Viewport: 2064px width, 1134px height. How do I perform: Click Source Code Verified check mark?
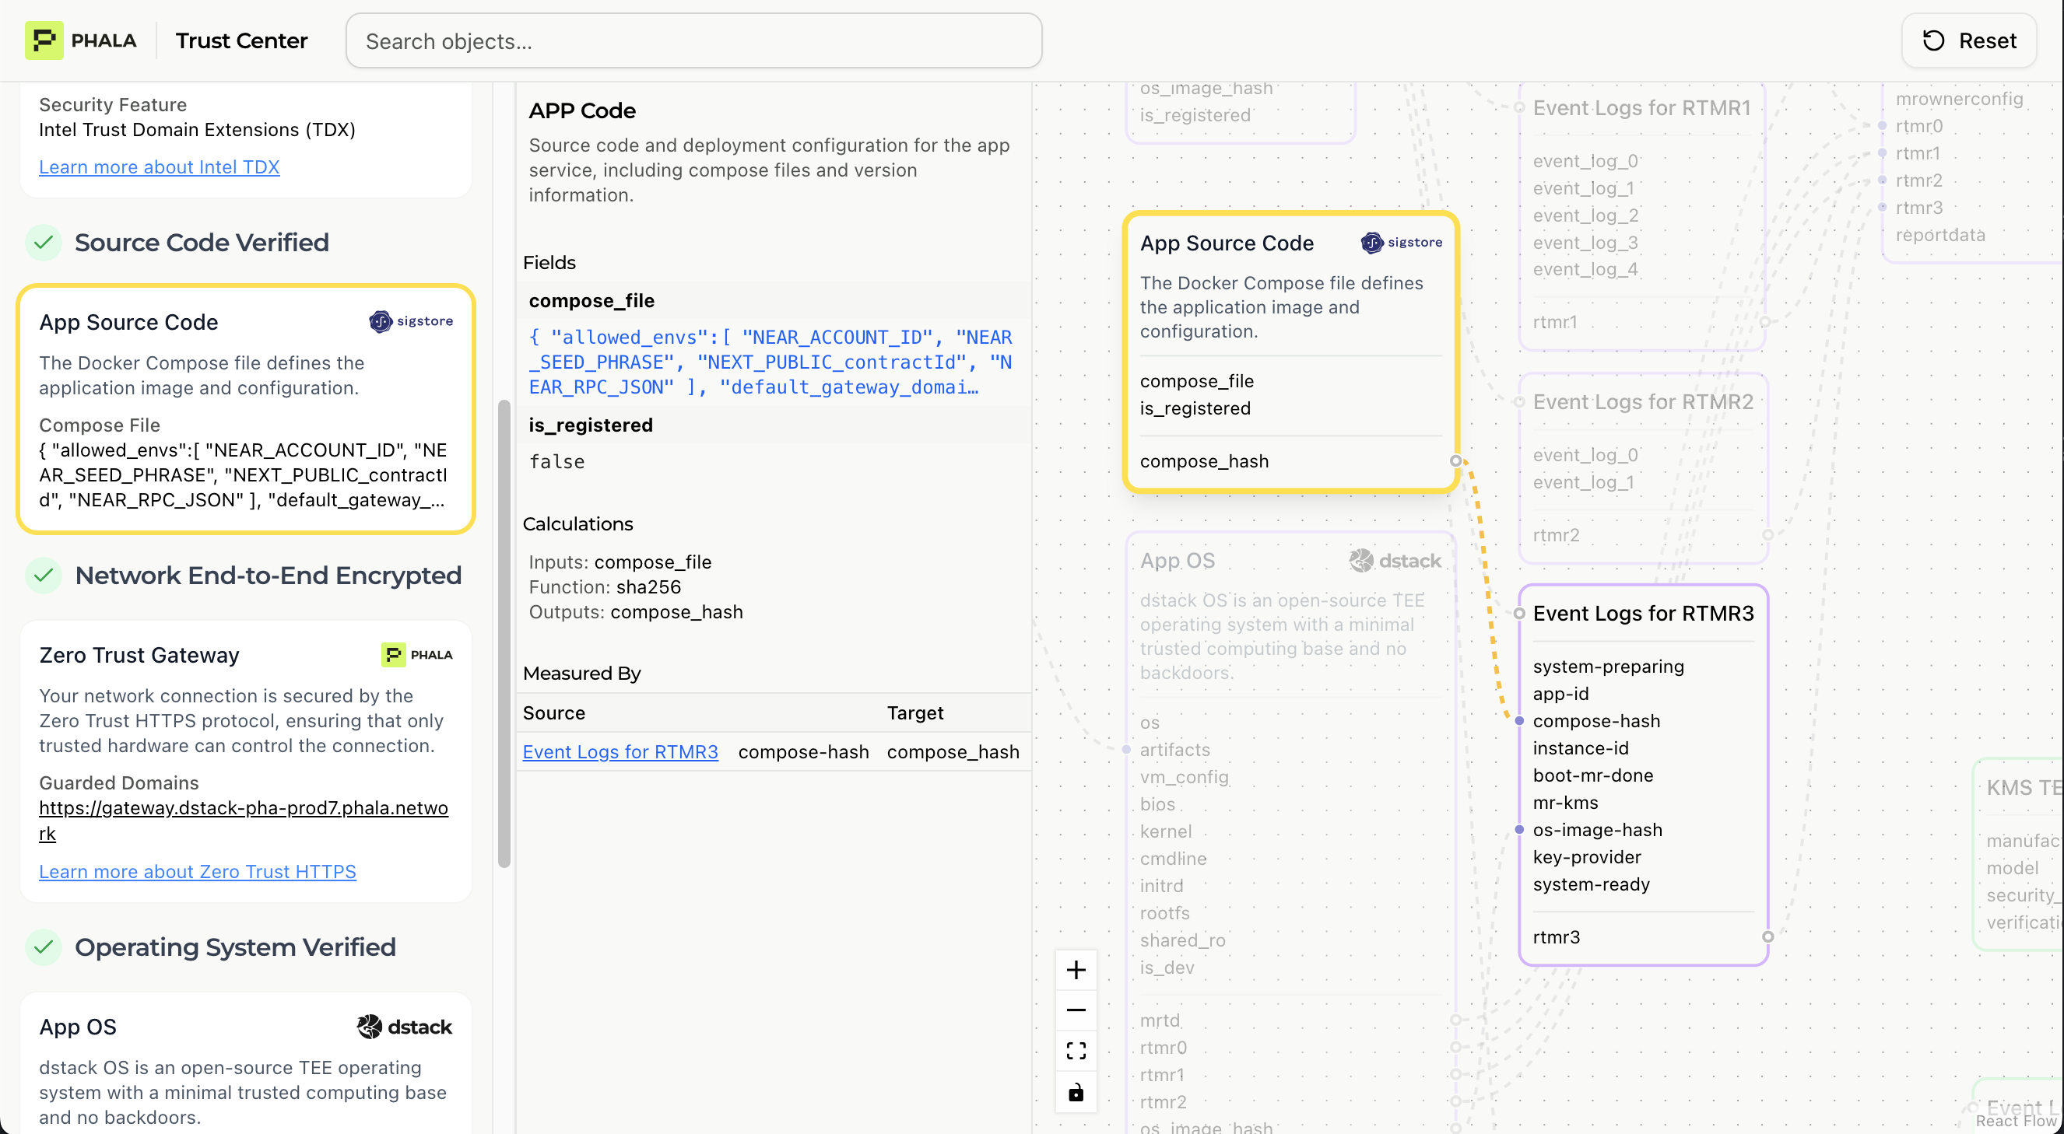click(44, 242)
